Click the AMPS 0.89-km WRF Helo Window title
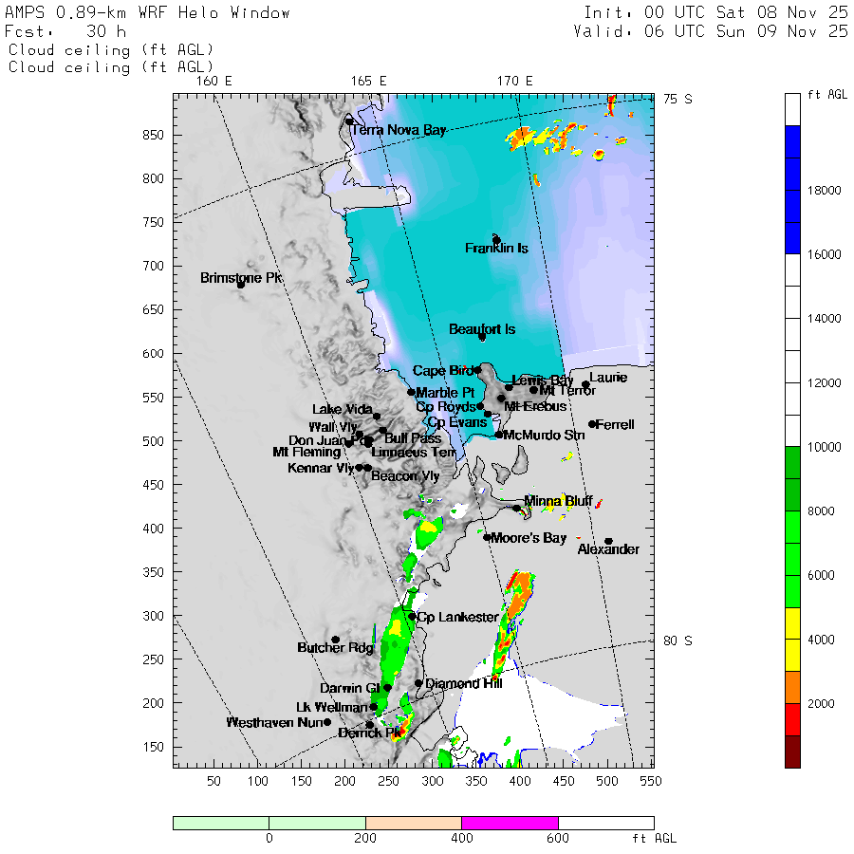854x854 pixels. pyautogui.click(x=148, y=12)
